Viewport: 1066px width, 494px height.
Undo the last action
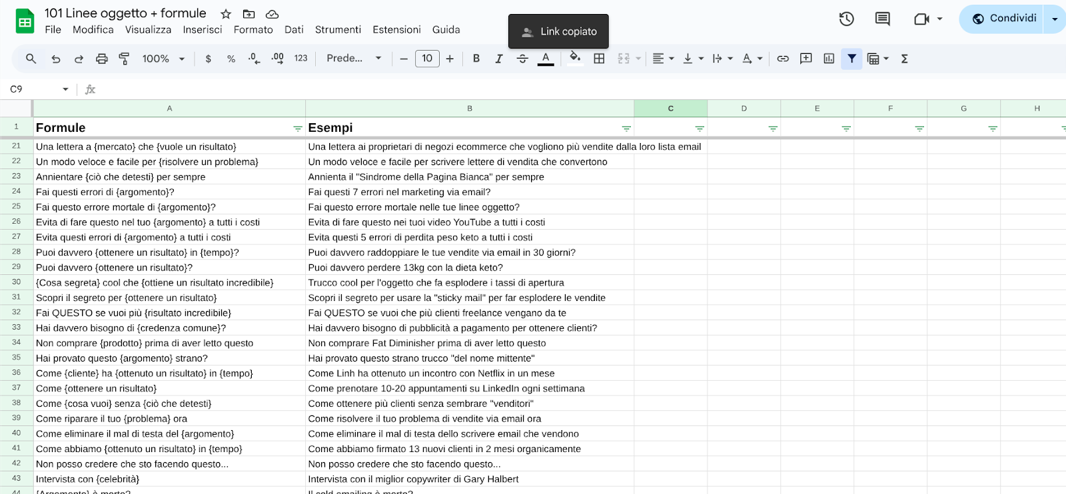tap(56, 59)
